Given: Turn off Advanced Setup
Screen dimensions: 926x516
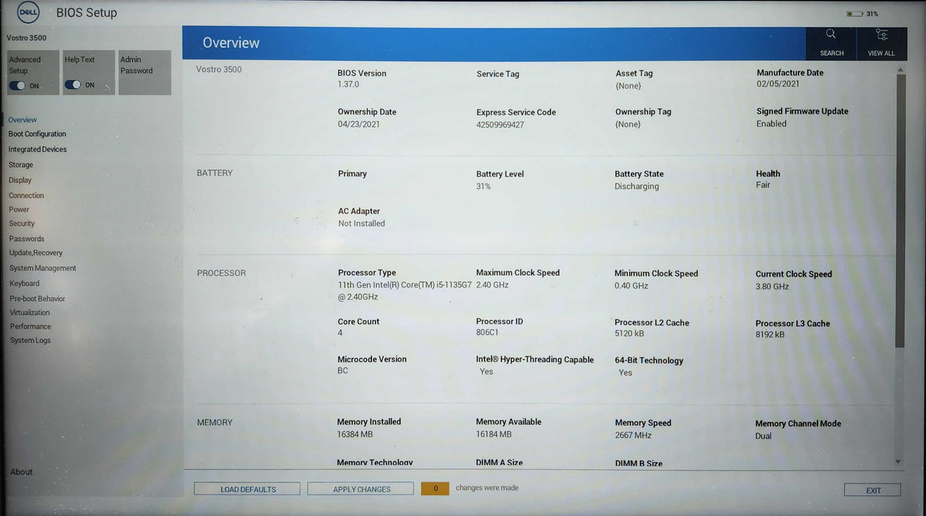Looking at the screenshot, I should [18, 85].
